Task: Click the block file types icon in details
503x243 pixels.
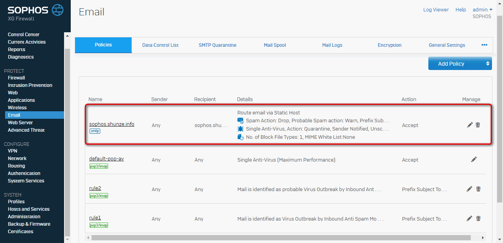Action: click(x=240, y=137)
